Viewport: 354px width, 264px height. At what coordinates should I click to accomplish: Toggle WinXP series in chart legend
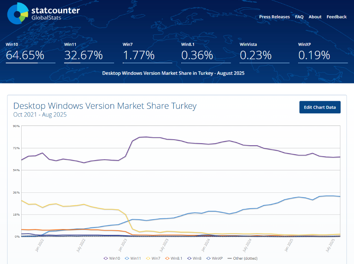click(215, 258)
